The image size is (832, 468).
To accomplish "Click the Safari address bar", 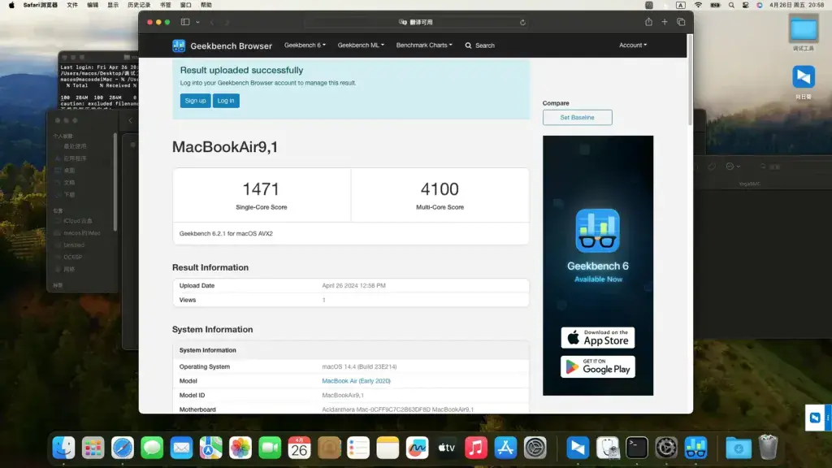I will 417,22.
